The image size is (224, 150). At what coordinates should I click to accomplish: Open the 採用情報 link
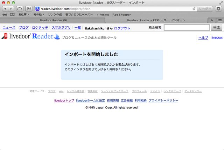pyautogui.click(x=113, y=100)
